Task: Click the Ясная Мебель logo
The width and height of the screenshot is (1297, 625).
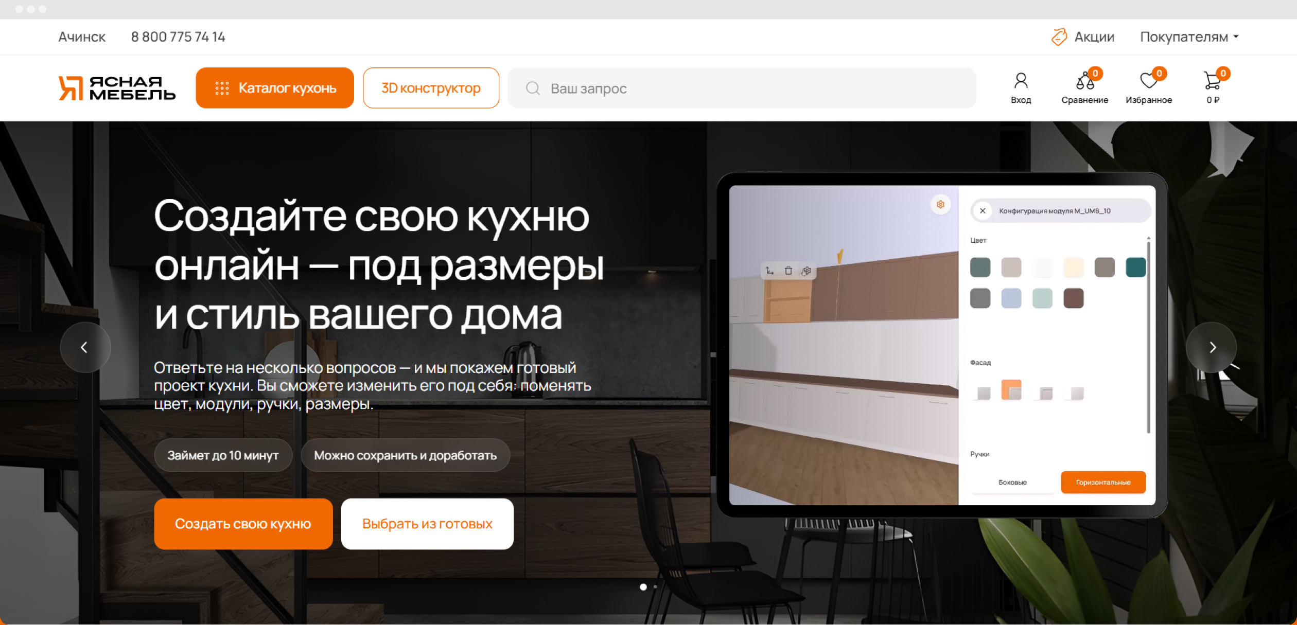Action: coord(117,88)
